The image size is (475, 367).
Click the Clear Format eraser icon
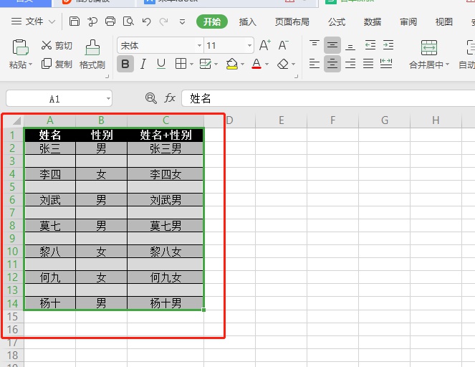283,64
